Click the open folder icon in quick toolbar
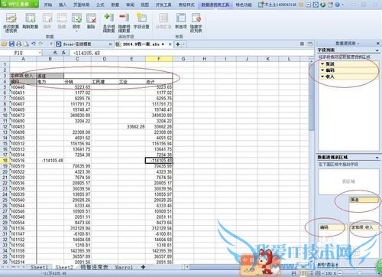 4,44
